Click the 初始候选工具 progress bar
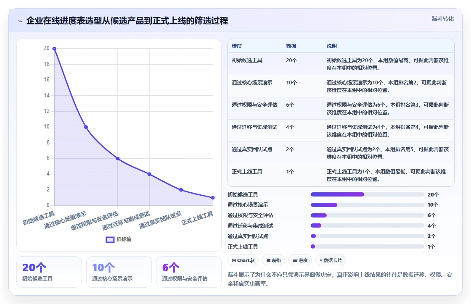 click(368, 194)
